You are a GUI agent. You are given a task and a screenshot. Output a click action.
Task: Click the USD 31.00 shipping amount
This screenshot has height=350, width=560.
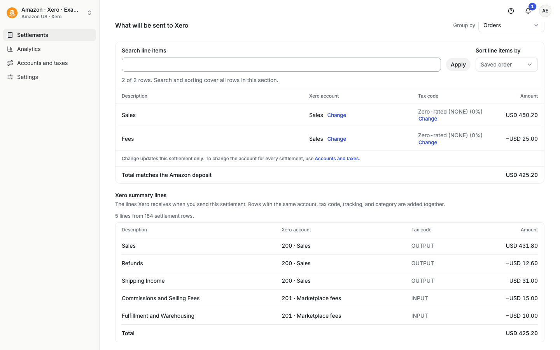523,281
